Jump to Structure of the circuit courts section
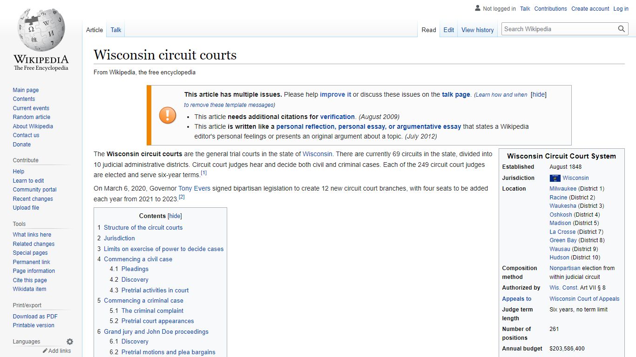The image size is (636, 357). click(x=143, y=227)
